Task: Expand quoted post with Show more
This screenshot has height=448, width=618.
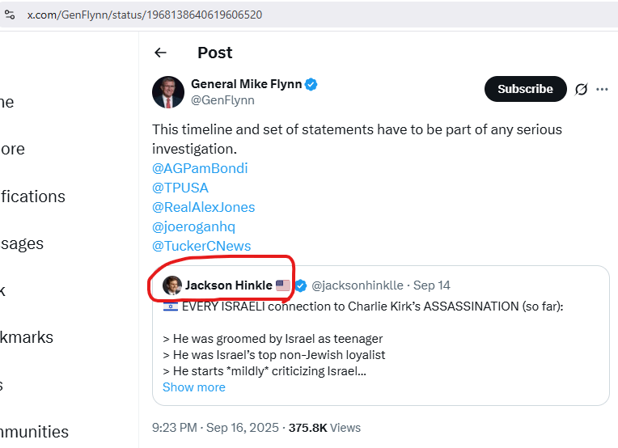Action: click(x=194, y=387)
